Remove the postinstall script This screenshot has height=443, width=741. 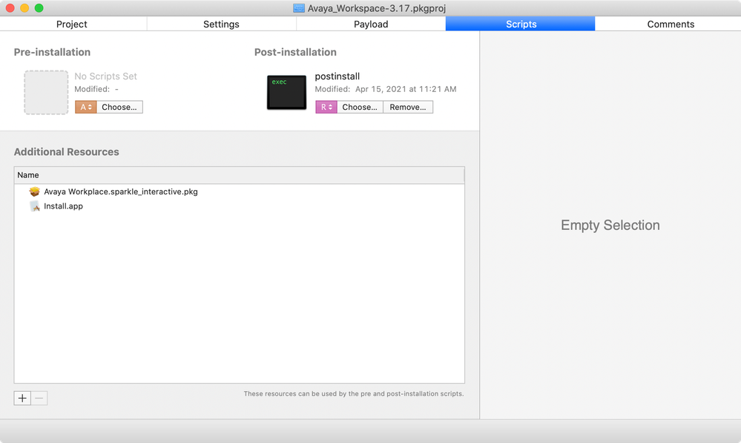coord(407,107)
